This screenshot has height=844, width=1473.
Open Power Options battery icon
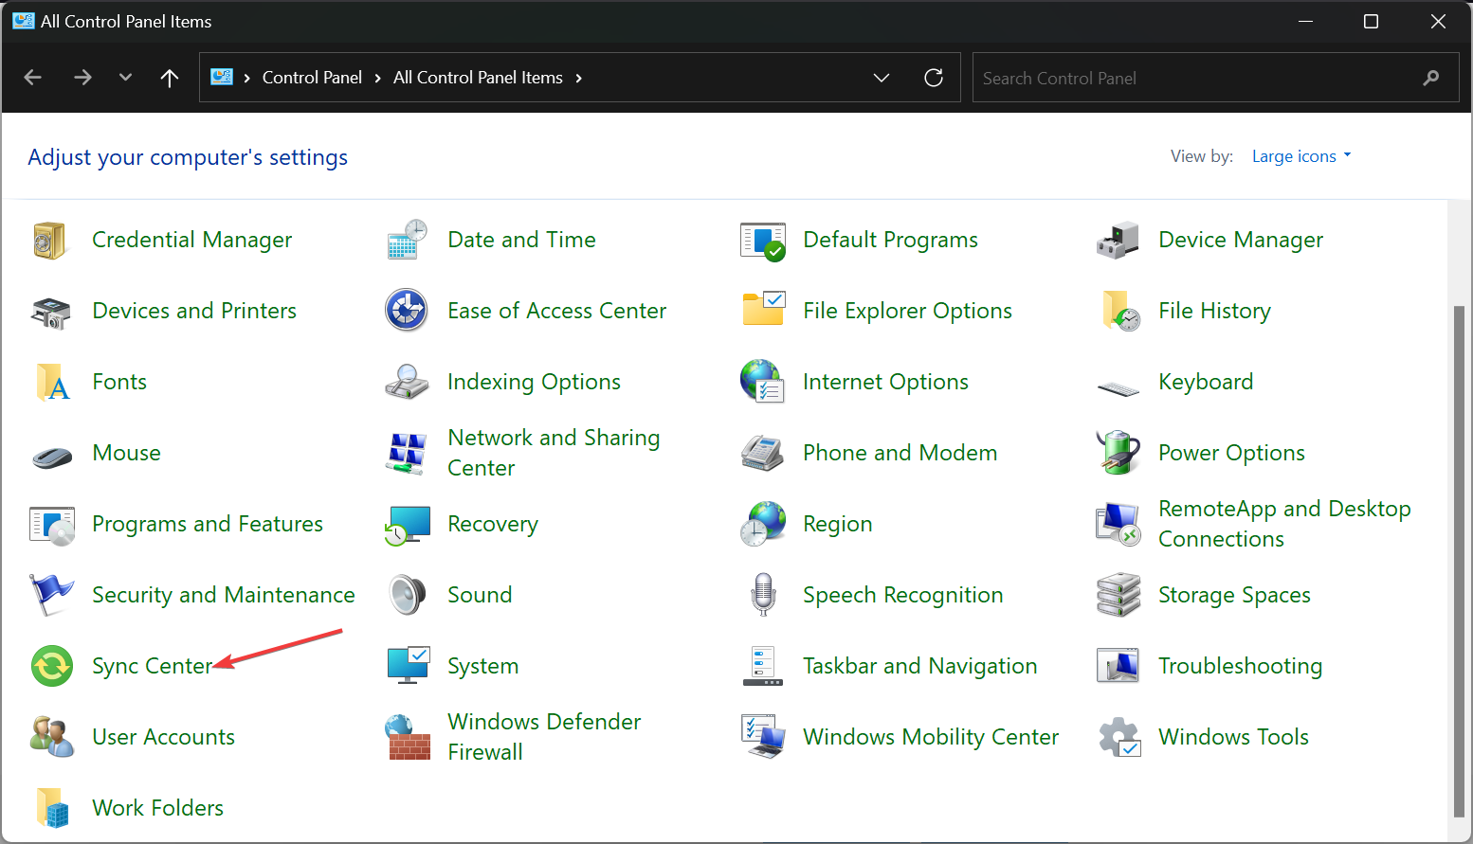coord(1118,452)
